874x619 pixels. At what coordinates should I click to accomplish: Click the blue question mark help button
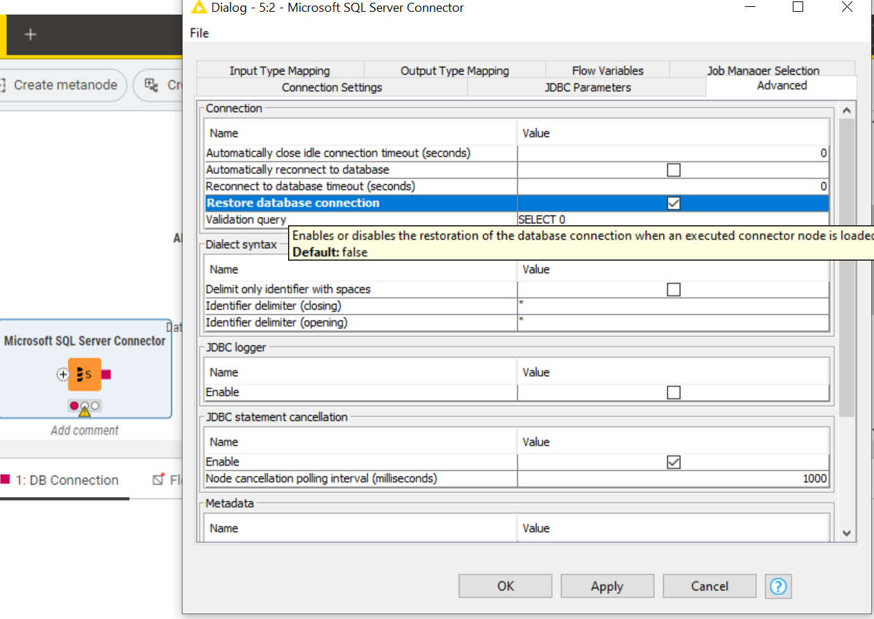click(778, 586)
